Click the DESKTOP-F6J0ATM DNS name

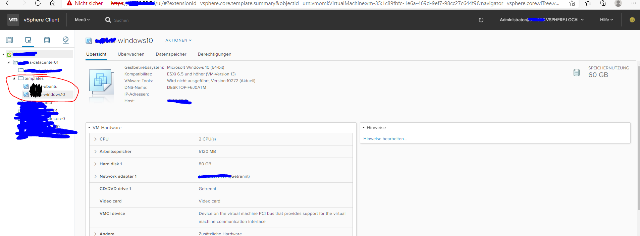[186, 87]
